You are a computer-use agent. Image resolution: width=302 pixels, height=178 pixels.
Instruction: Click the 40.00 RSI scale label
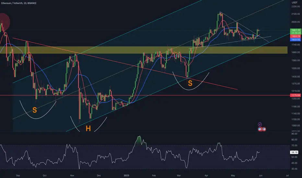pyautogui.click(x=294, y=163)
